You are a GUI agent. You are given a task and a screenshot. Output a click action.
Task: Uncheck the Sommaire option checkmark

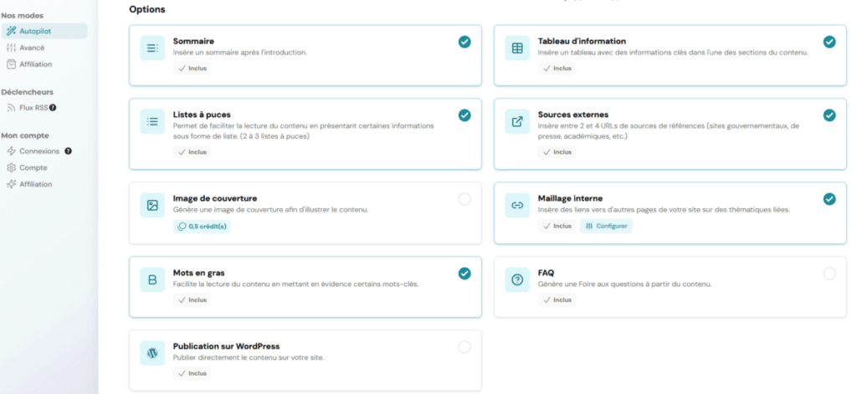464,42
